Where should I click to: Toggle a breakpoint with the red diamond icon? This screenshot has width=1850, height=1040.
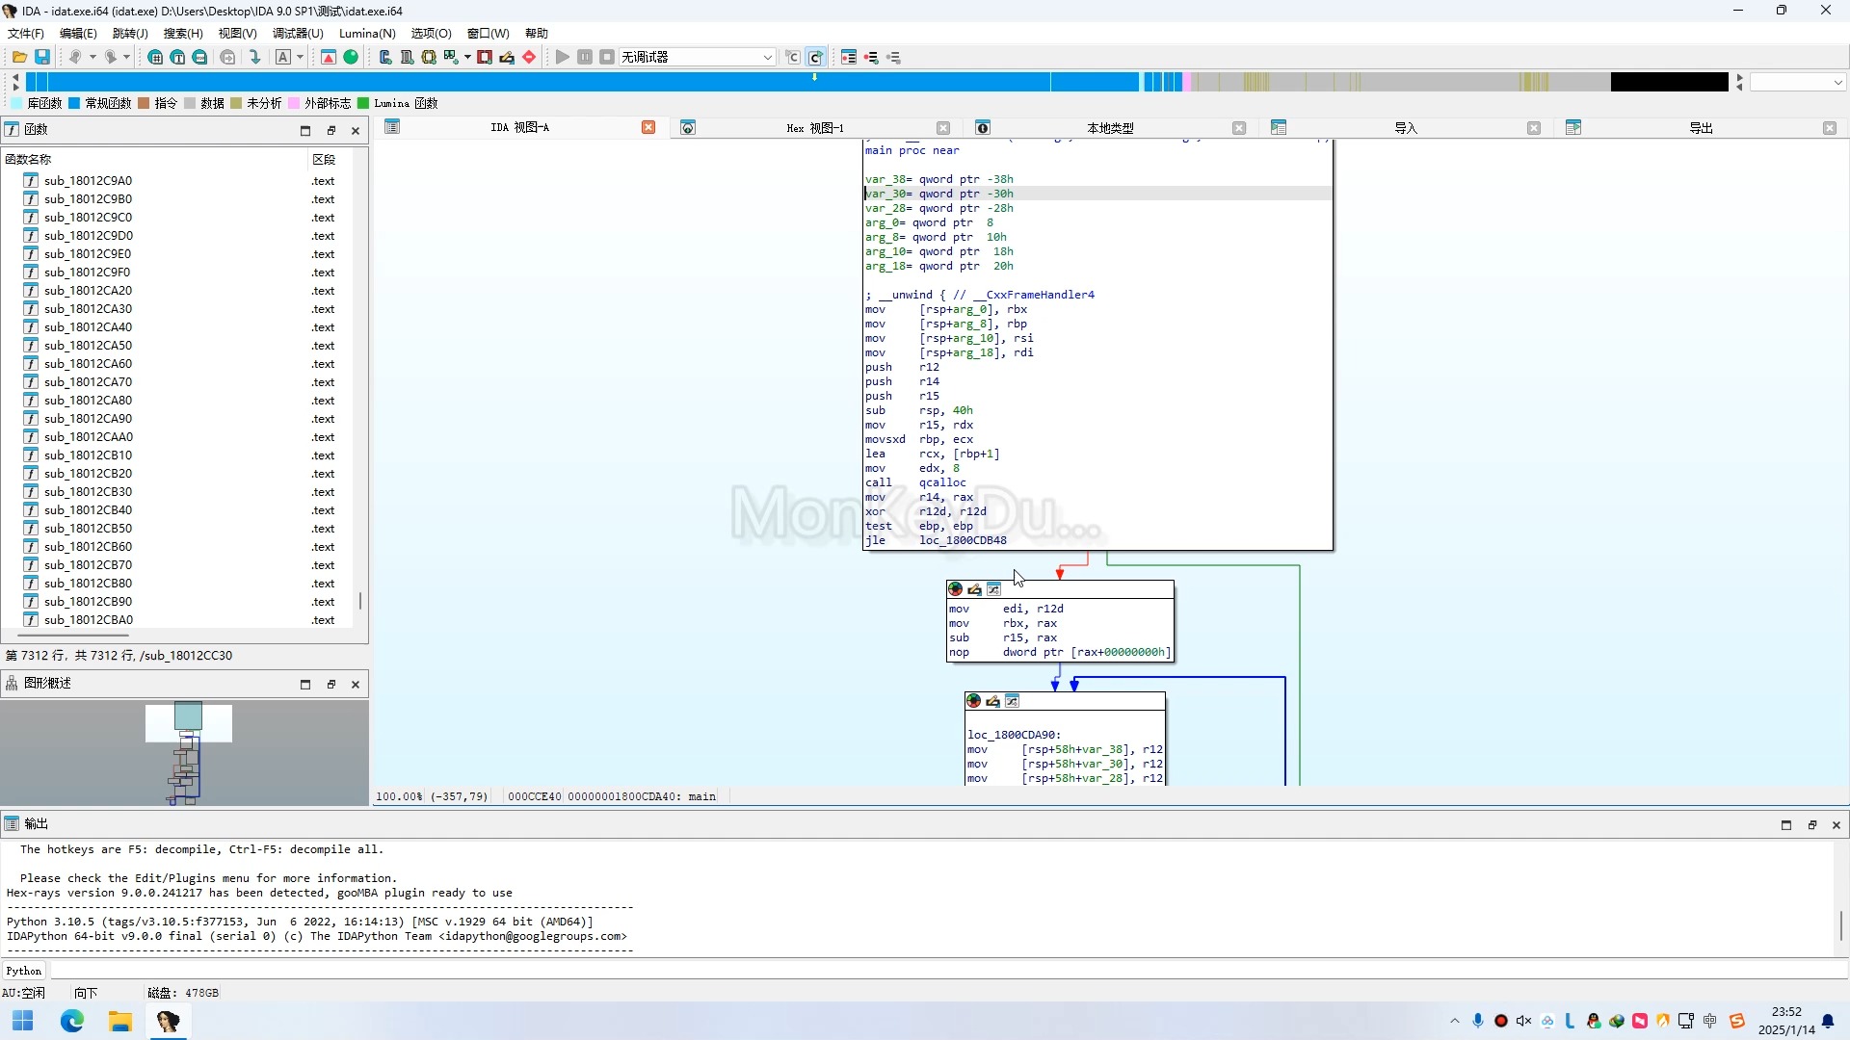pos(529,57)
